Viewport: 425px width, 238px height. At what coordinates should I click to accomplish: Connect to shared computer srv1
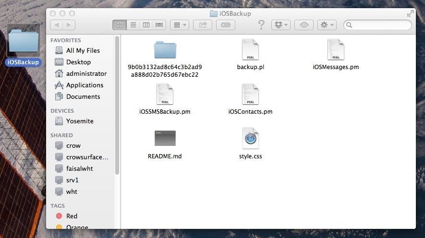72,180
